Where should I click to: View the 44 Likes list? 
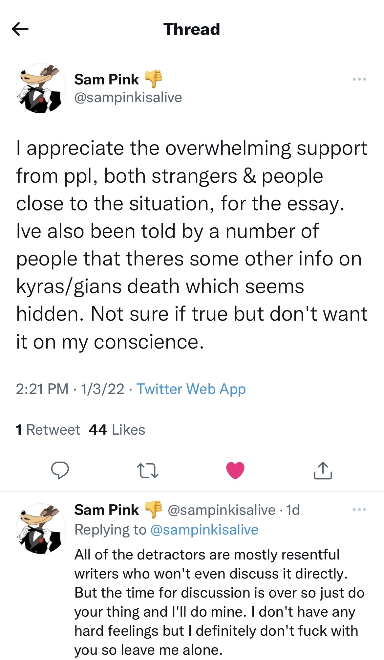(117, 430)
